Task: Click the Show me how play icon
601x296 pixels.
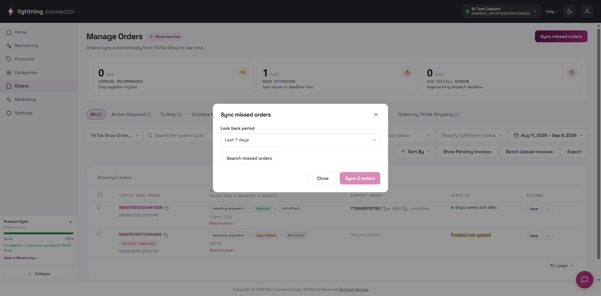Action: point(152,37)
